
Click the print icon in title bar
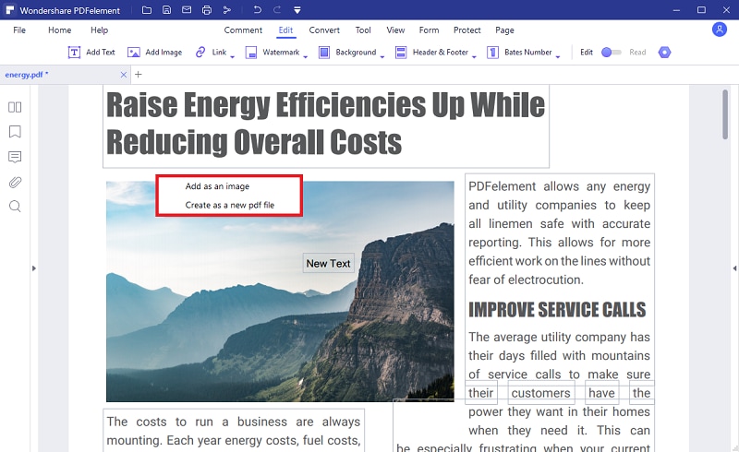(x=206, y=10)
